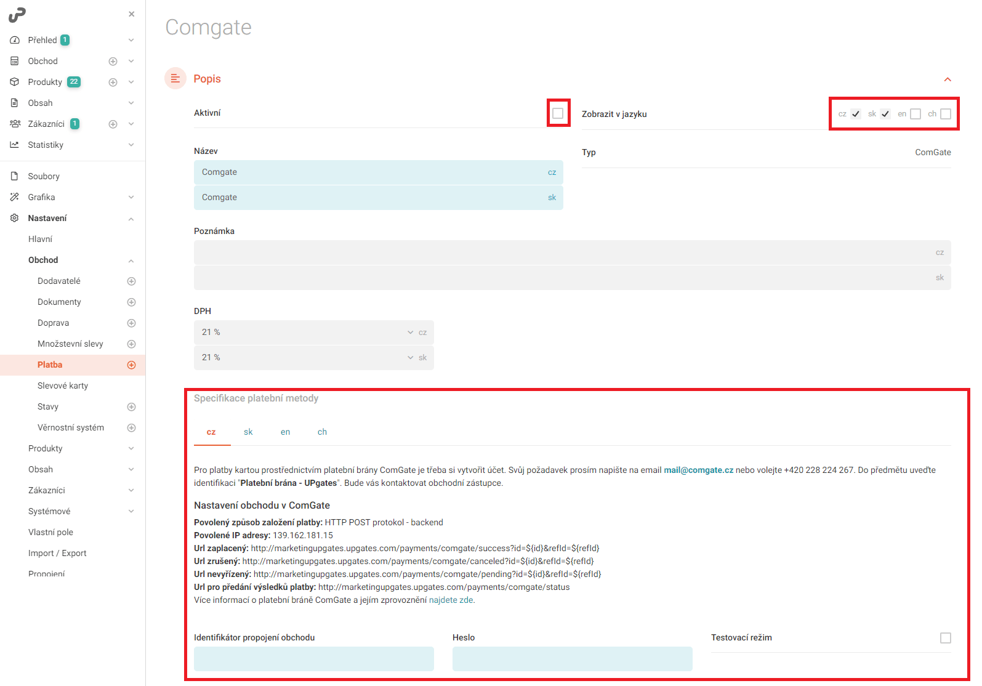Expand the Statistiky menu chevron

[x=131, y=145]
